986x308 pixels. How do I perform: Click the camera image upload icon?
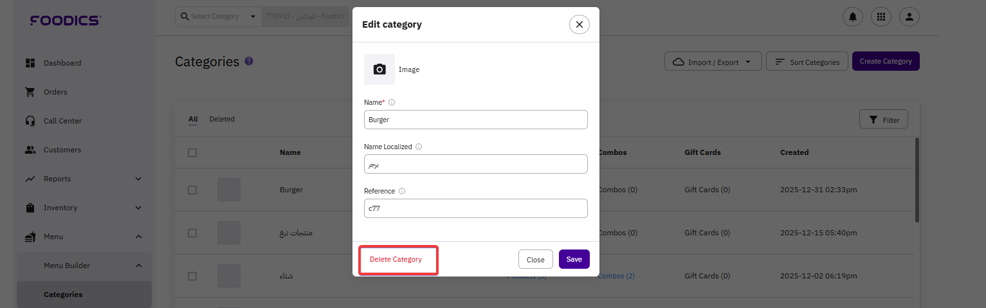pyautogui.click(x=379, y=69)
